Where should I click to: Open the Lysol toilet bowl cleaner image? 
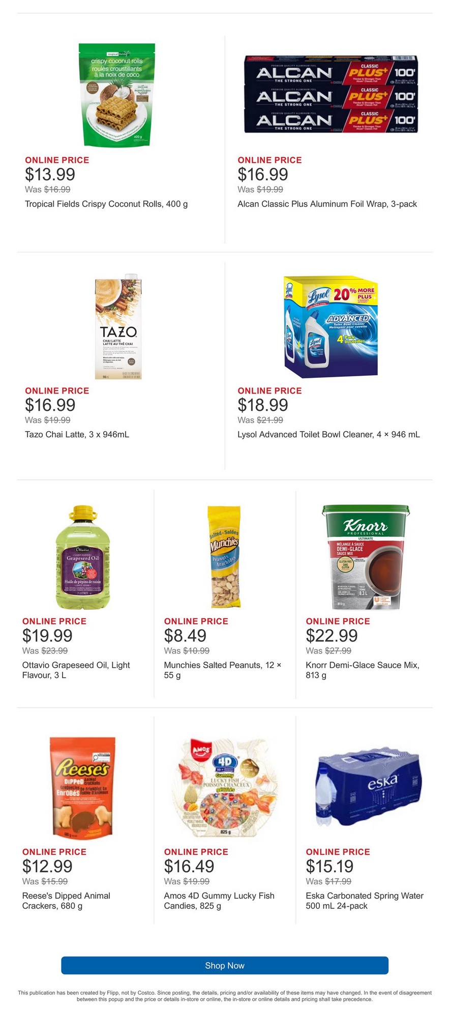(331, 326)
